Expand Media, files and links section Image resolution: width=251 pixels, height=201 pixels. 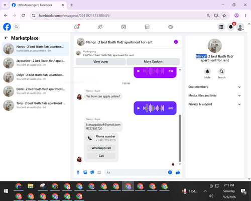click(215, 95)
